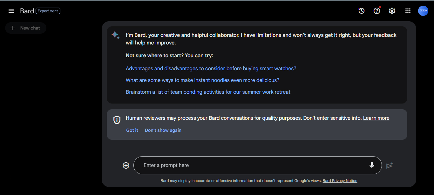Click Got it on privacy notice
Screen dimensions: 434x195
(x=132, y=130)
